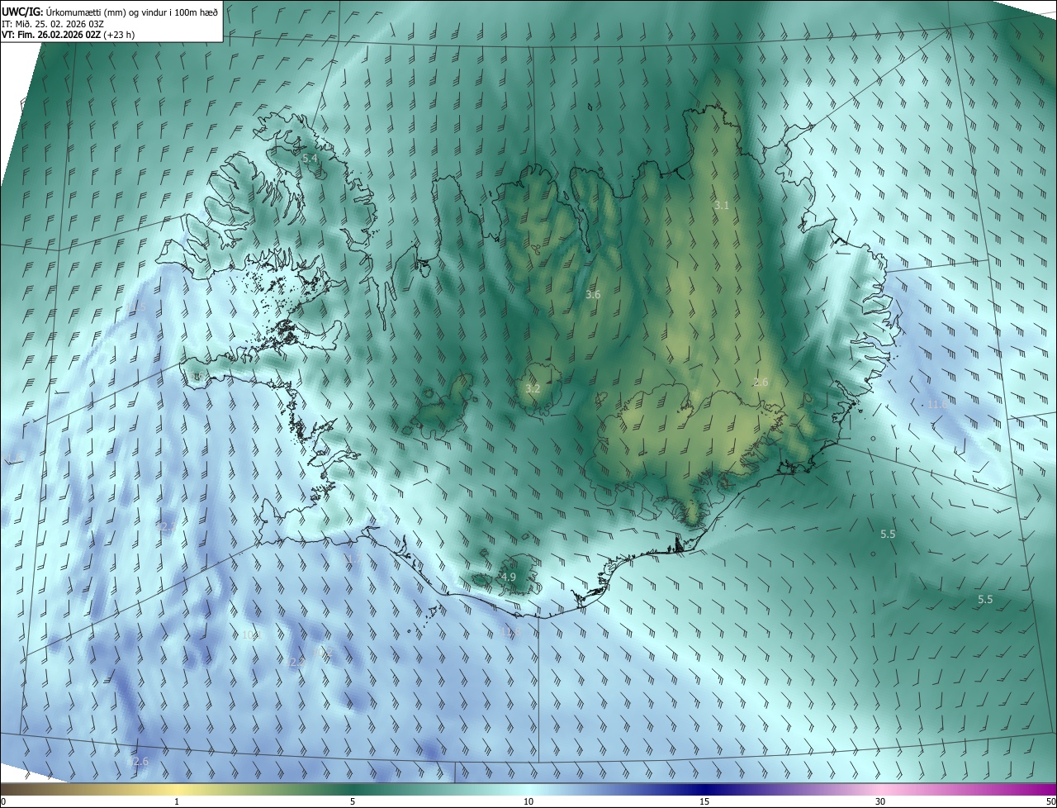Click the colorbar tick label 1

(177, 801)
